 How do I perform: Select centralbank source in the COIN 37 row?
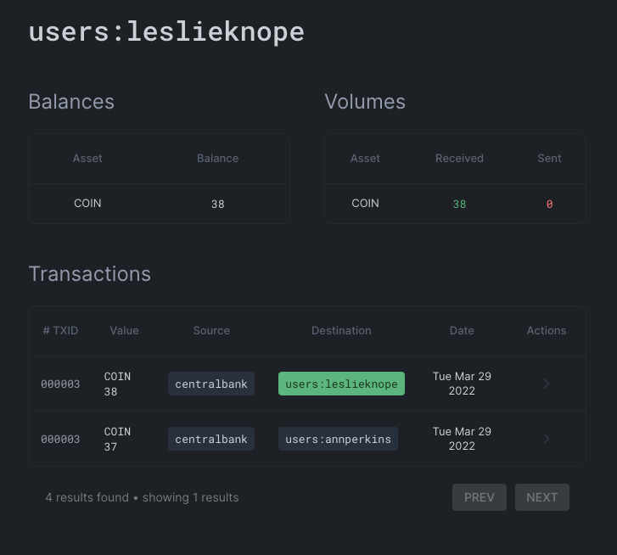[x=211, y=439]
